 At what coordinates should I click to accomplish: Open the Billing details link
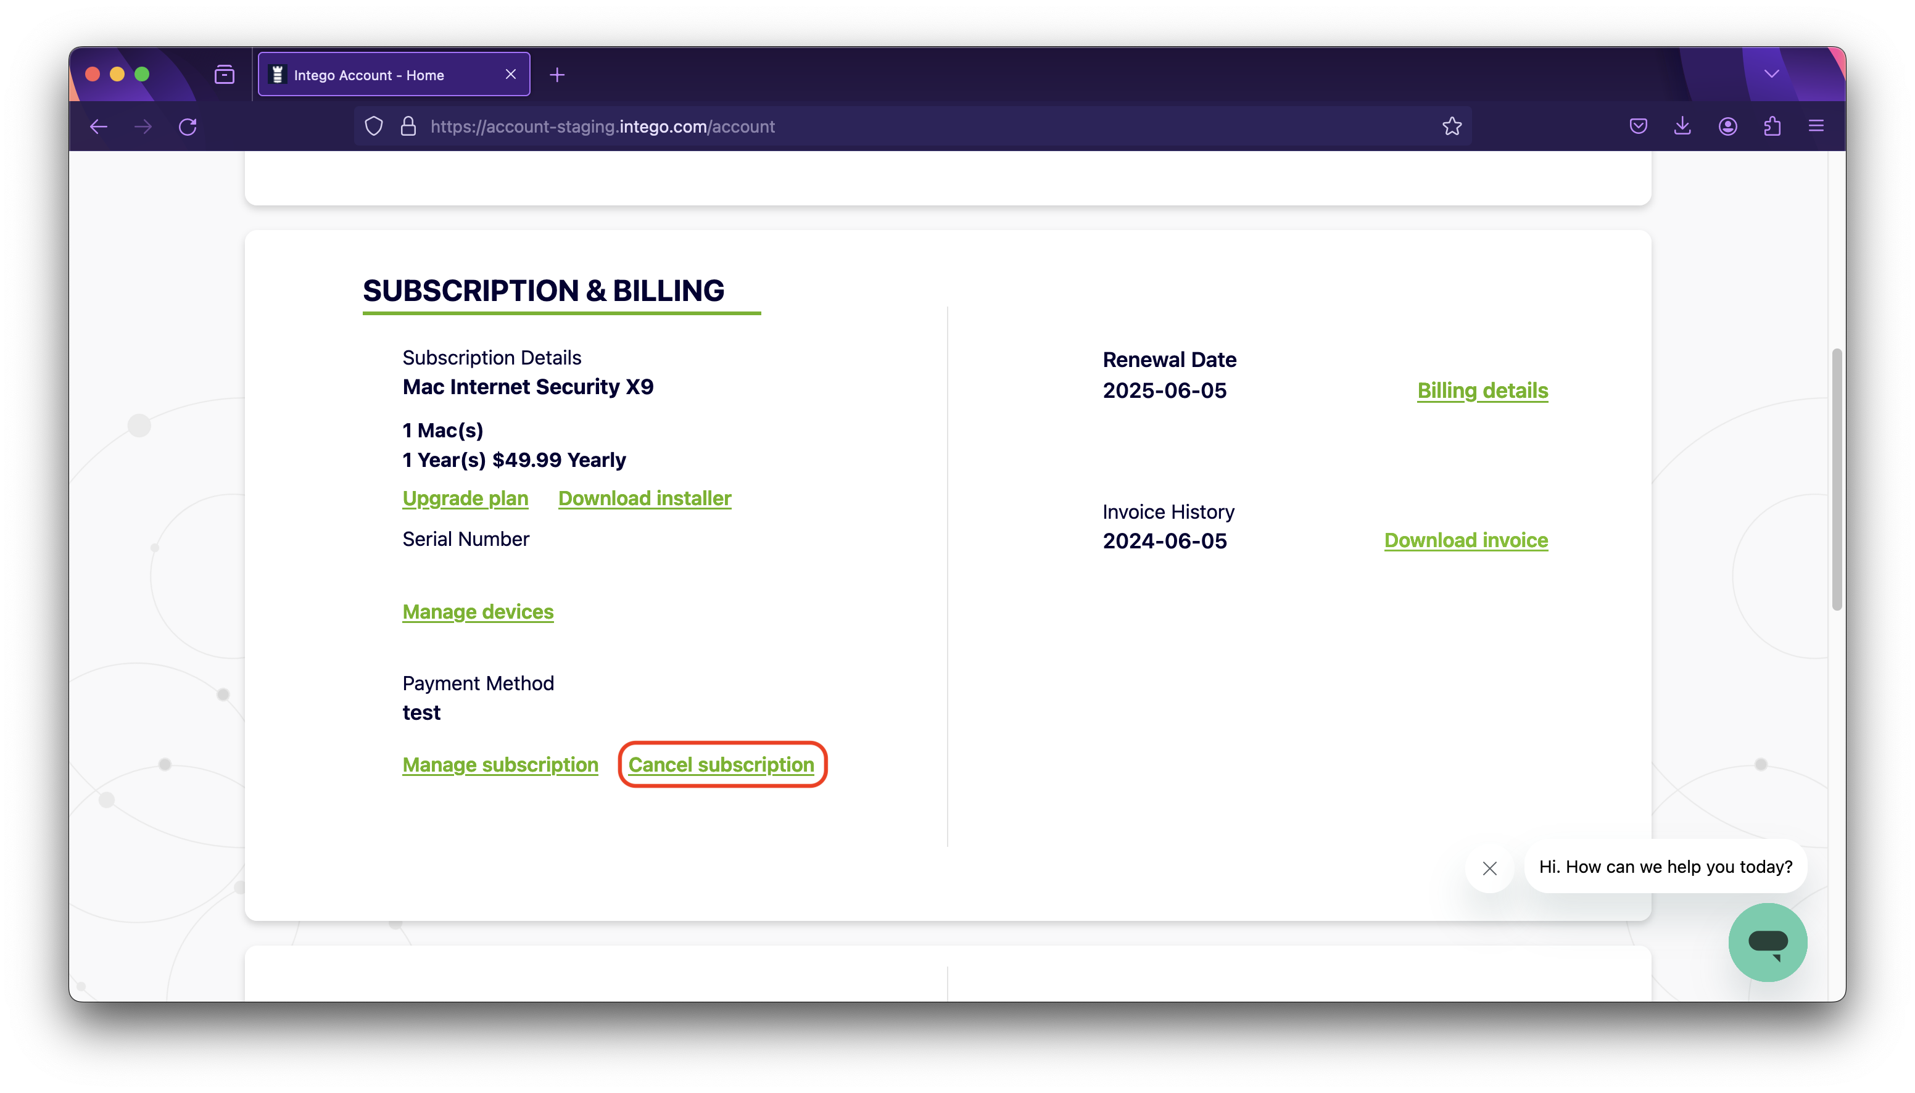tap(1483, 390)
